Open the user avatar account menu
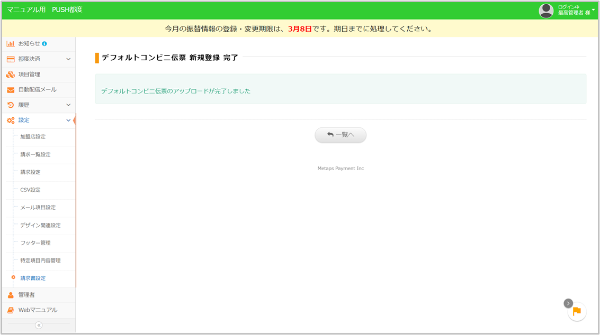600x335 pixels. pos(546,11)
